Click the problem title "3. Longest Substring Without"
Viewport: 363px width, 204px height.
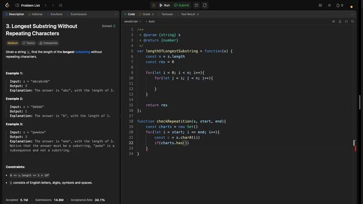pyautogui.click(x=41, y=26)
